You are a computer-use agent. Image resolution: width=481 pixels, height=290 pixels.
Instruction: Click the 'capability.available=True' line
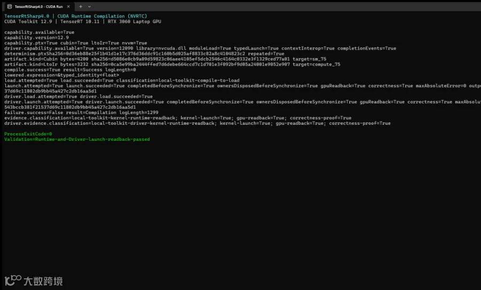tap(39, 32)
